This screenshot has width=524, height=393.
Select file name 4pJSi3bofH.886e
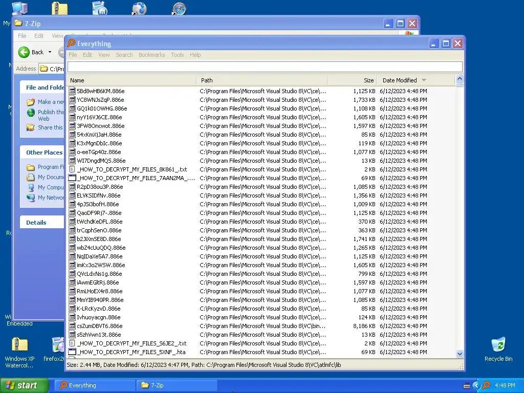click(98, 204)
